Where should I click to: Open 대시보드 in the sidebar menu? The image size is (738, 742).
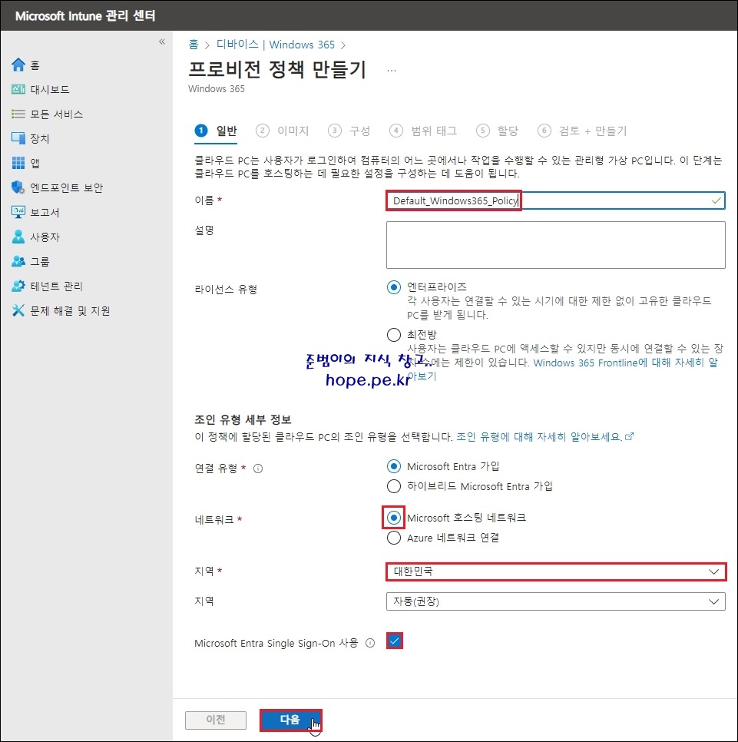click(50, 89)
